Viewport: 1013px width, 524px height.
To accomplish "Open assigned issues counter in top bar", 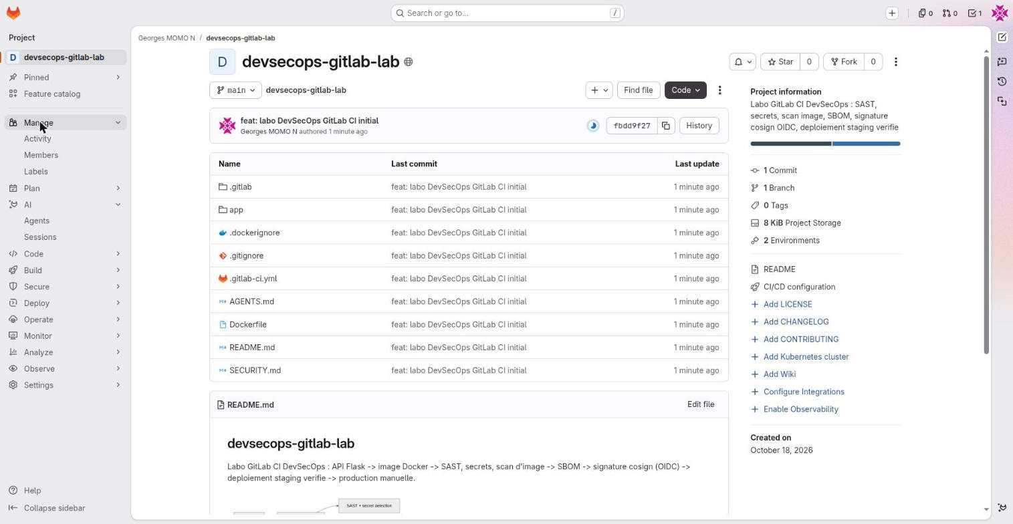I will [x=925, y=13].
